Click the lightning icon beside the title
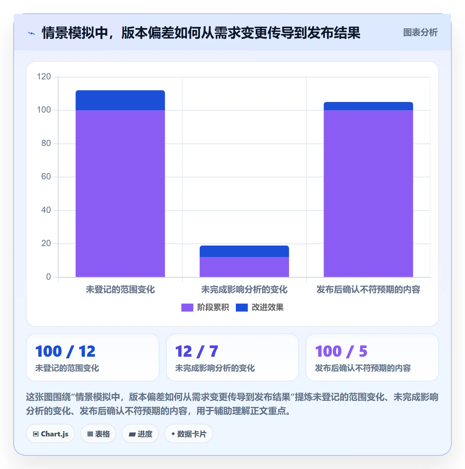Viewport: 465px width, 469px height. 32,33
